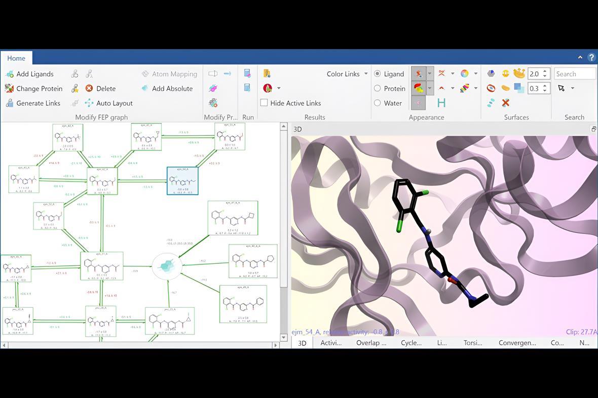Screen dimensions: 598x398
Task: Click the Change Protein icon
Action: pyautogui.click(x=9, y=89)
